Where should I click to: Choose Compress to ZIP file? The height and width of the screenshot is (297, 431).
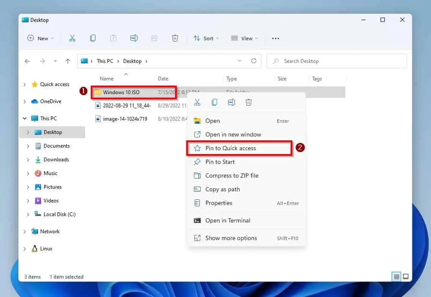(246, 175)
